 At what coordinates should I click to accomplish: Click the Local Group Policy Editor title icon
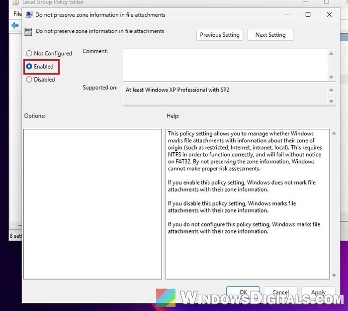click(15, 2)
